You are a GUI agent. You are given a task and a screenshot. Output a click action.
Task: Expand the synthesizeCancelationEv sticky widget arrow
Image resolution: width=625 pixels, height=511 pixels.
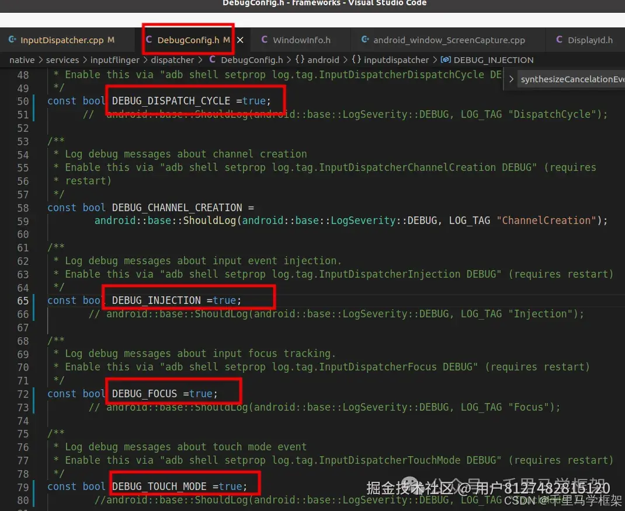click(511, 79)
